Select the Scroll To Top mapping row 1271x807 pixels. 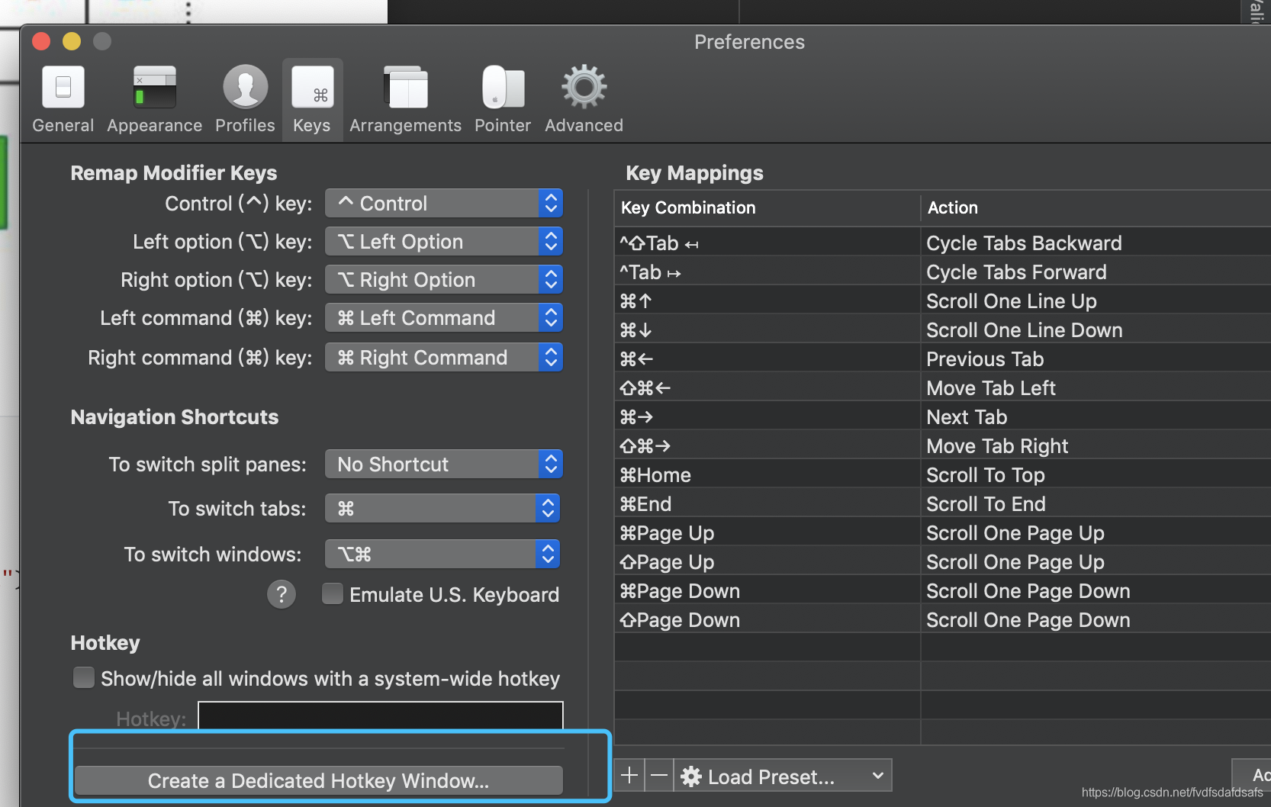(943, 474)
